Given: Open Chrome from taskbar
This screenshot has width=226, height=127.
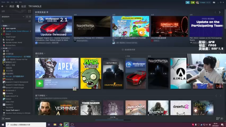Looking at the screenshot, I should (x=61, y=125).
